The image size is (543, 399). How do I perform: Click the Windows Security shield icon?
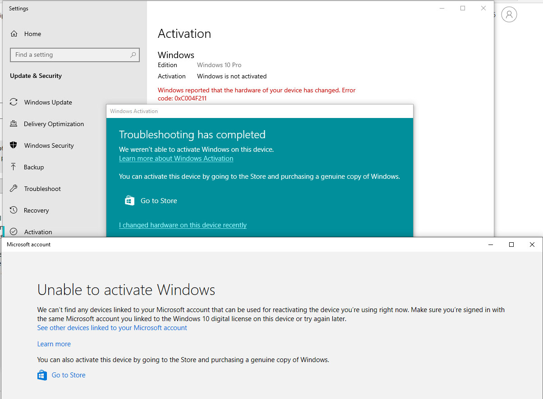coord(14,145)
